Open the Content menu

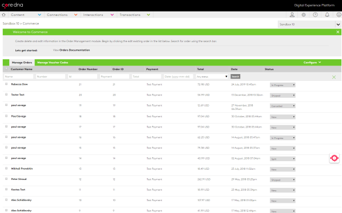tap(26, 15)
